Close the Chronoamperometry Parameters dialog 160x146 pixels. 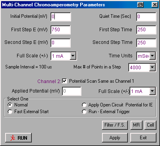[x=154, y=5]
